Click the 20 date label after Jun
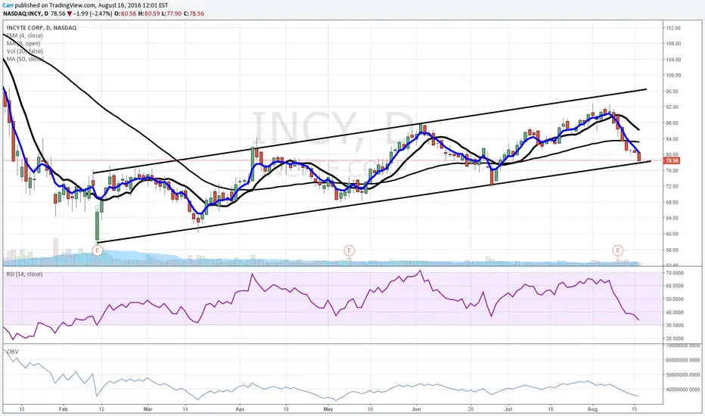The image size is (705, 416). [x=471, y=409]
